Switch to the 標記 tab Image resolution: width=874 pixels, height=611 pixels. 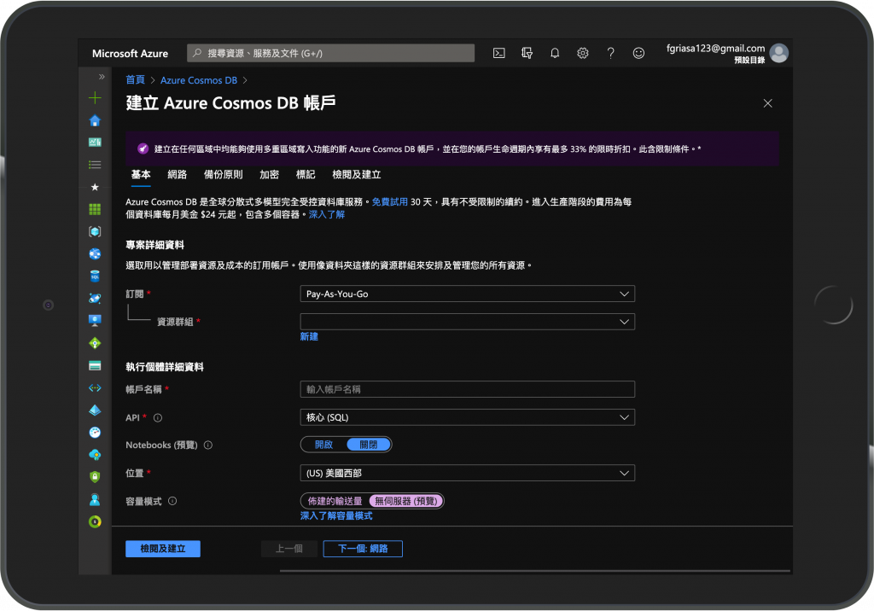306,174
